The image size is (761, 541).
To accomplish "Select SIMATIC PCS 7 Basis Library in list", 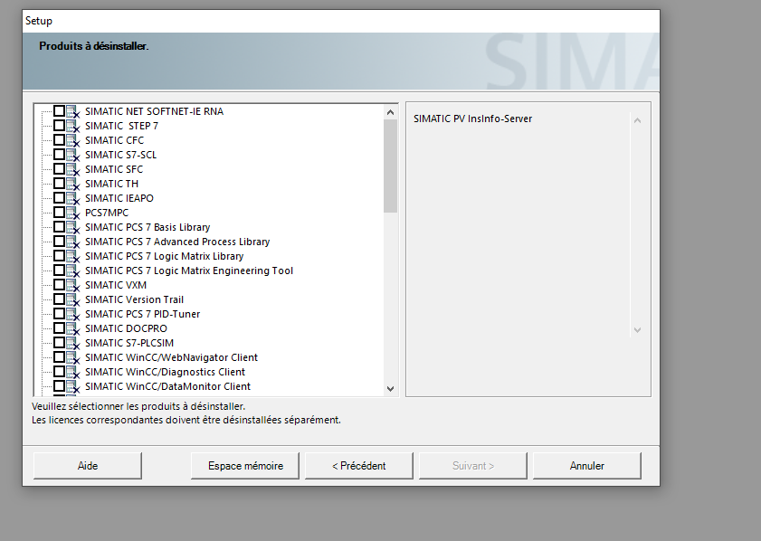I will coord(147,227).
